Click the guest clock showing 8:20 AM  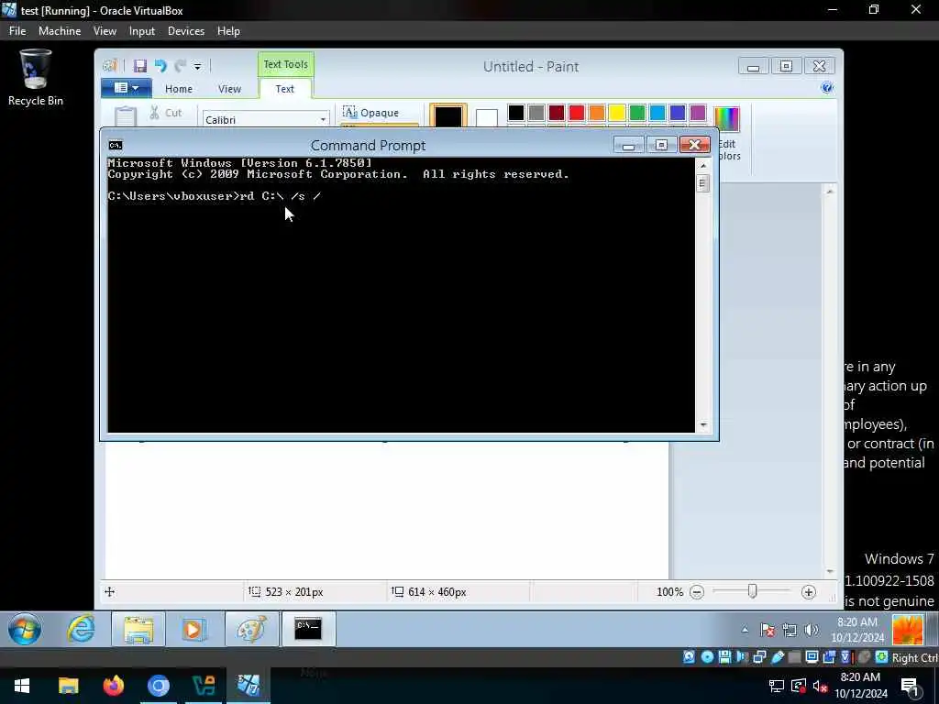857,630
